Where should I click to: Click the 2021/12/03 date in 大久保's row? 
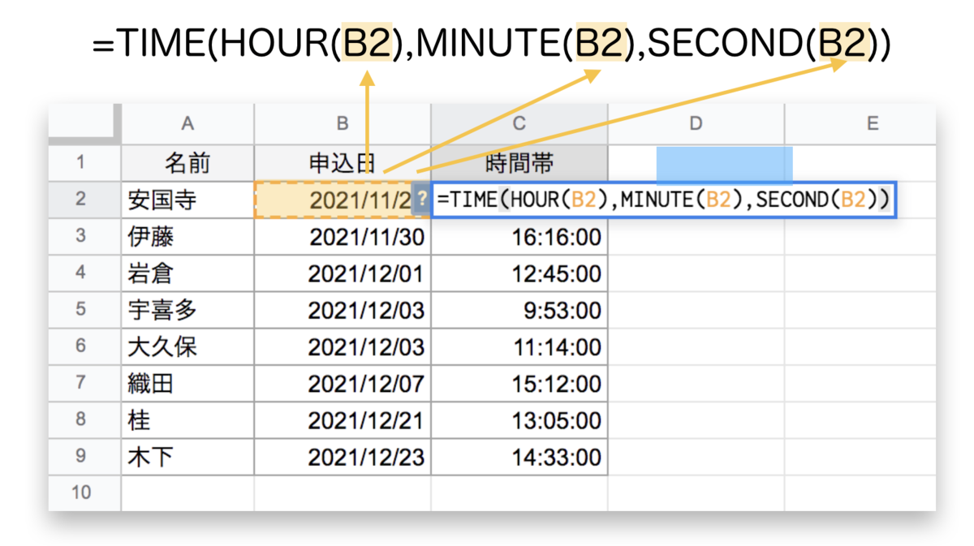(x=343, y=347)
